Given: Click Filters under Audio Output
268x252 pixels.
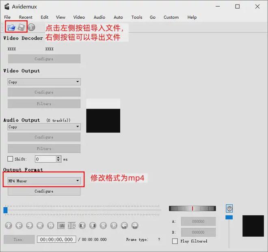Looking at the screenshot, I should tap(44, 148).
